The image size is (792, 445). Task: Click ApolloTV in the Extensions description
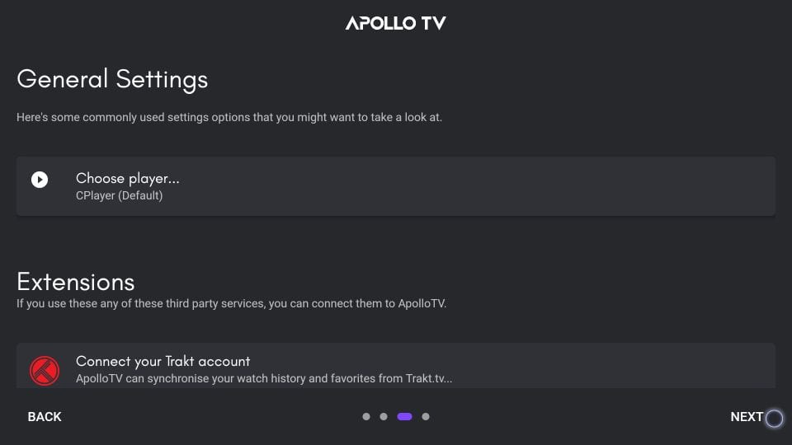pyautogui.click(x=422, y=304)
